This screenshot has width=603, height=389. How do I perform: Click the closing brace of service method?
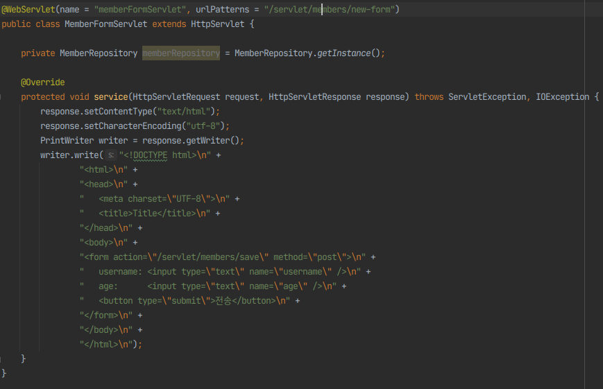pyautogui.click(x=24, y=359)
